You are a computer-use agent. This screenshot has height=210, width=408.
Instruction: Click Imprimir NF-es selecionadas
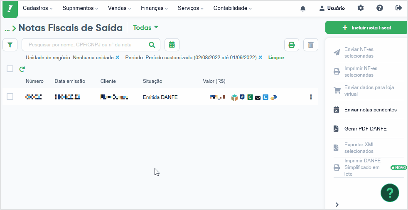[x=369, y=72]
